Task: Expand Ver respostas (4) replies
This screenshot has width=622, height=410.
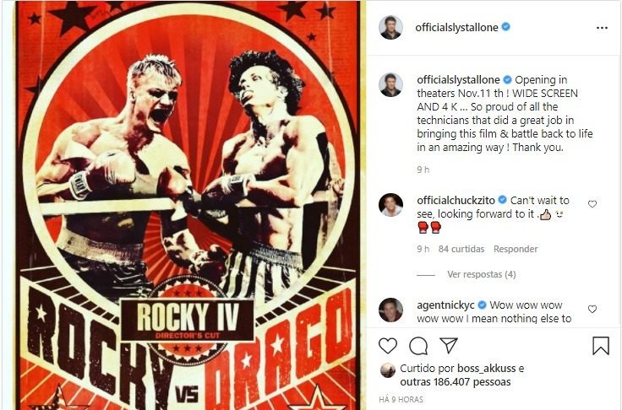Action: click(481, 274)
